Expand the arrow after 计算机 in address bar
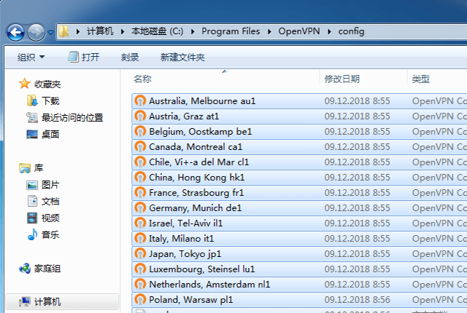467x313 pixels. pos(123,31)
